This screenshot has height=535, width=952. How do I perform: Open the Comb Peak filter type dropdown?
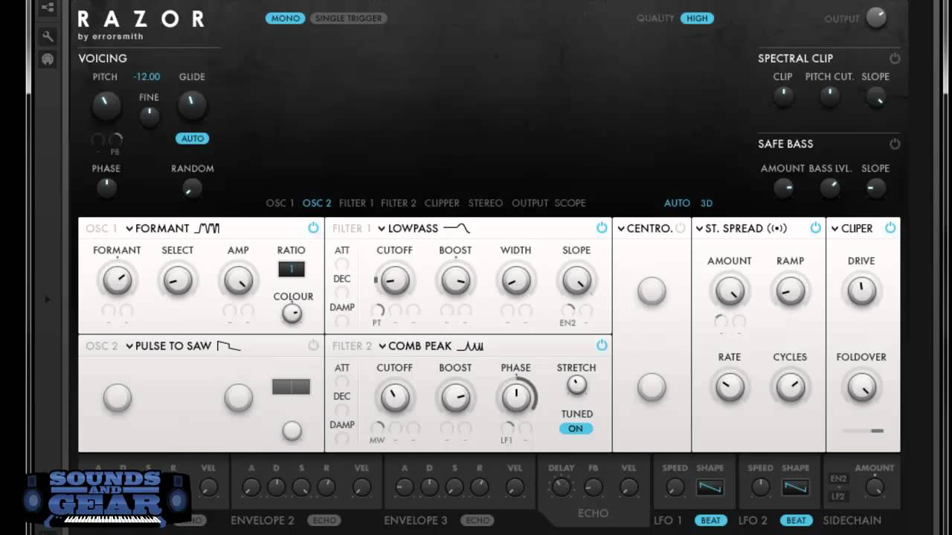(415, 346)
